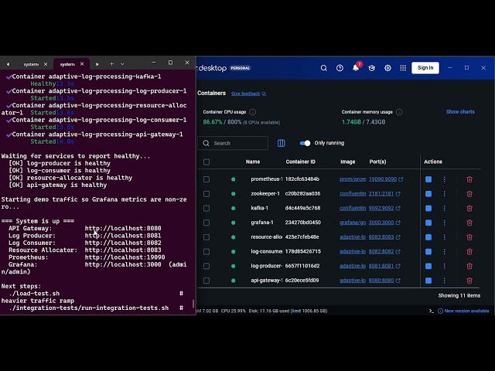Select the log-producer container checkbox
This screenshot has height=371, width=495.
pos(207,266)
